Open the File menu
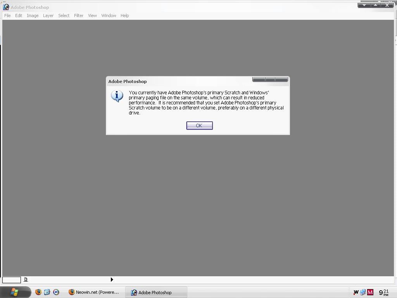The width and height of the screenshot is (397, 298). (x=7, y=16)
